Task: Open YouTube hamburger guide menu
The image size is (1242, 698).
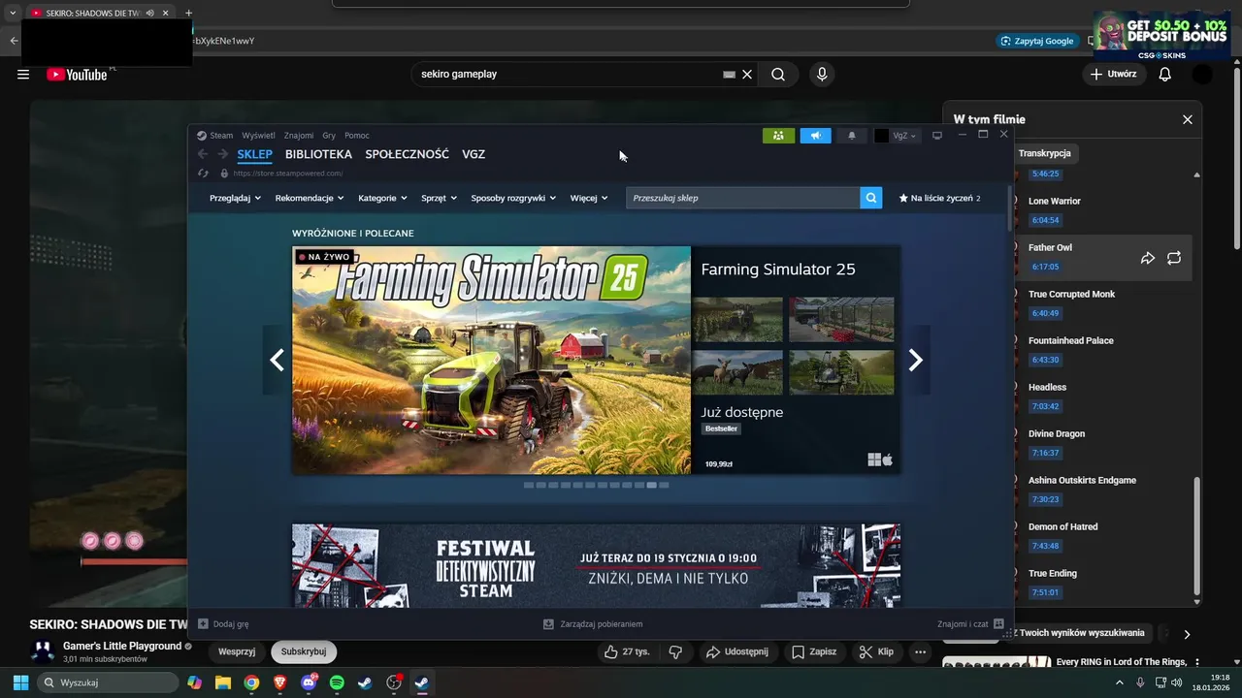Action: 23,74
